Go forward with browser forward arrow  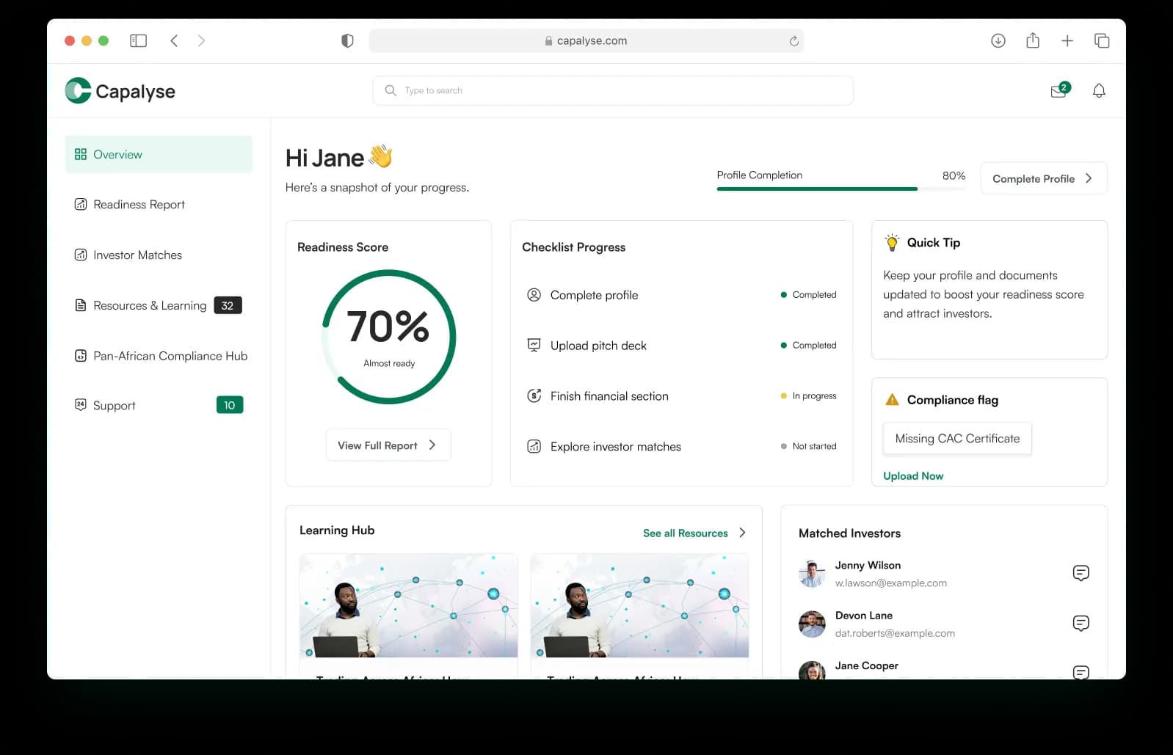click(201, 41)
